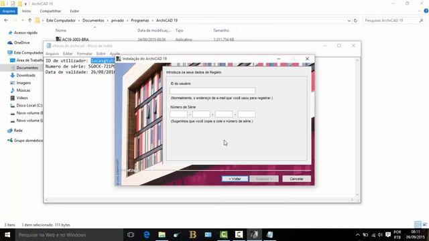This screenshot has height=241, width=429.
Task: Go up one folder level in Explorer
Action: click(29, 21)
